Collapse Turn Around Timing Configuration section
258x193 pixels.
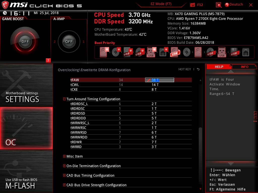click(x=64, y=99)
